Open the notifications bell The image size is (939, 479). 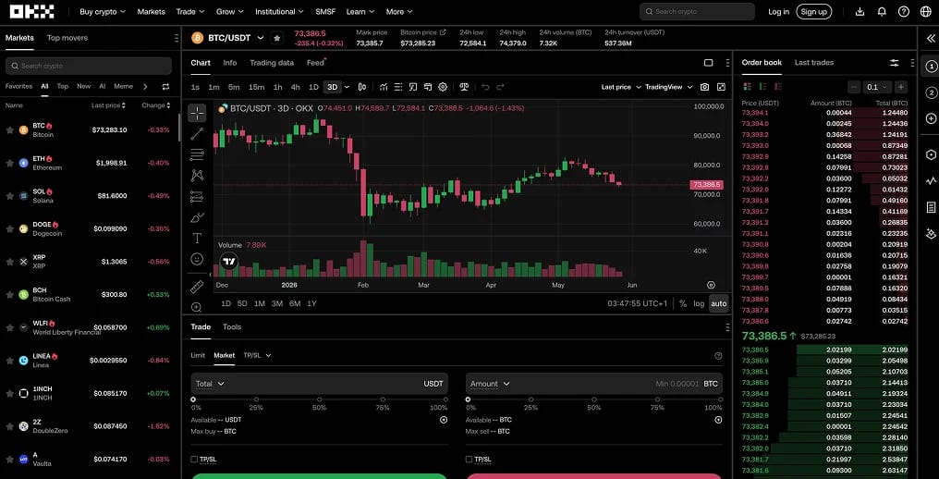pos(882,11)
